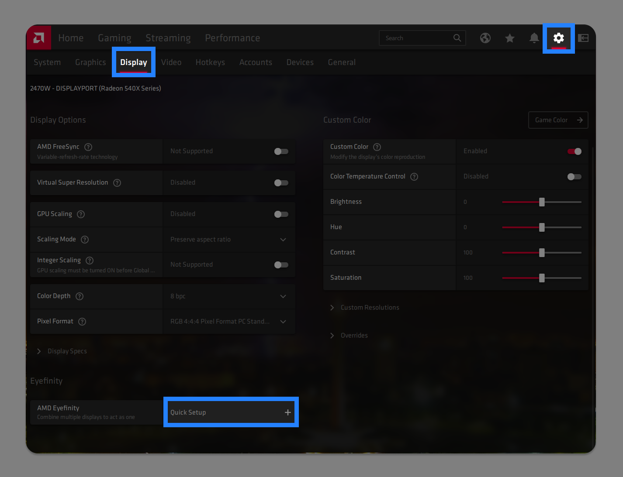Screen dimensions: 623x477
Task: Adjust Saturation slider
Action: [x=542, y=278]
